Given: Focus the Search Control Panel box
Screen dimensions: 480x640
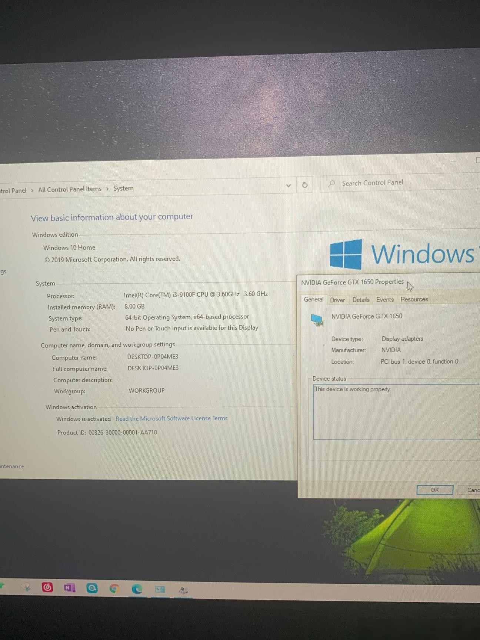Looking at the screenshot, I should tap(400, 183).
